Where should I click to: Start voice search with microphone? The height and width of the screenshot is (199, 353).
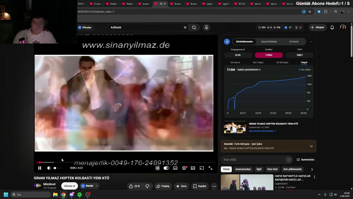pyautogui.click(x=206, y=27)
